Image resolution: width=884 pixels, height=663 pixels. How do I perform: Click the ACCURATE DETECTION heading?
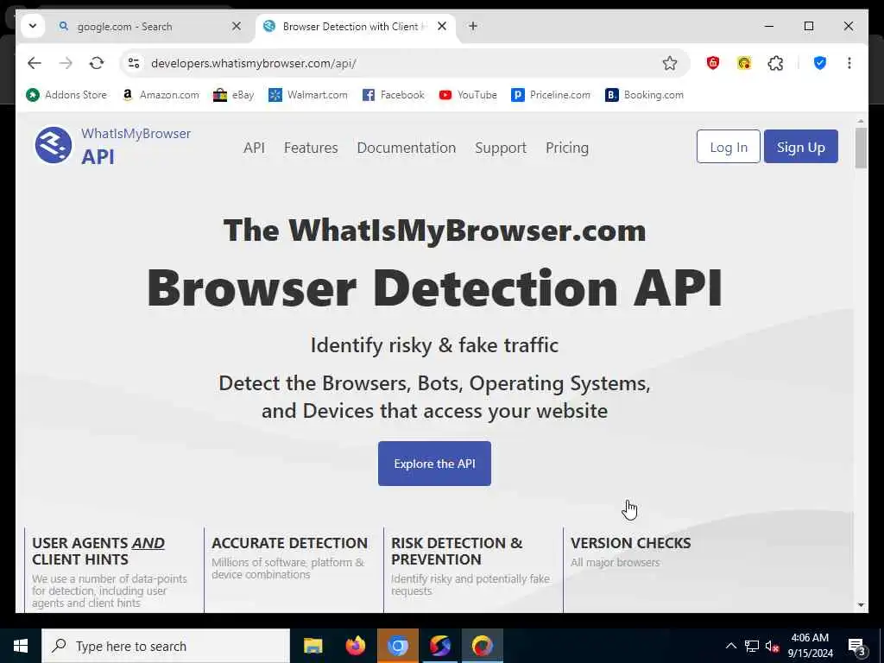click(289, 543)
